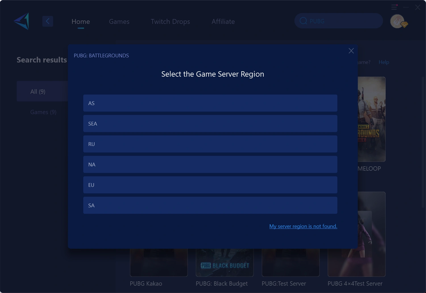Click the blue back arrow
Image resolution: width=426 pixels, height=293 pixels.
point(48,21)
